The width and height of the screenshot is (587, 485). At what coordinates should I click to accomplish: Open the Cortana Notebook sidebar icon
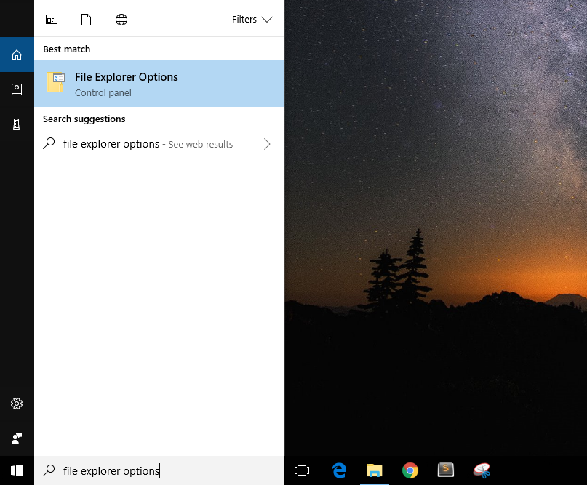pyautogui.click(x=17, y=89)
